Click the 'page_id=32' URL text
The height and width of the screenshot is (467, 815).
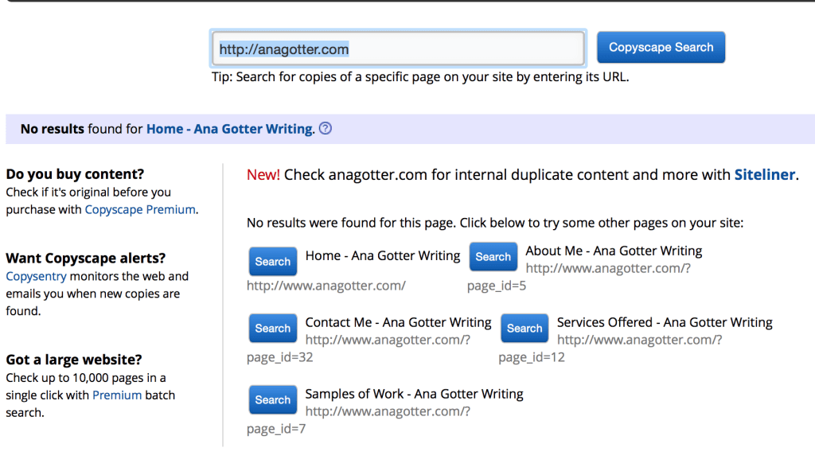point(279,357)
